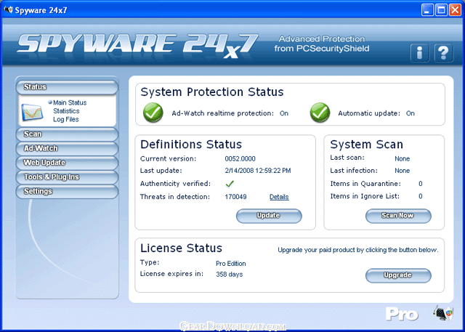Click the Spyware 24x7 title bar app icon

(x=8, y=10)
